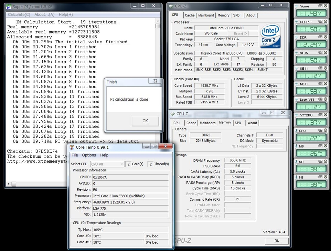Image resolution: width=331 pixels, height=251 pixels.
Task: Open the Calculate(C) menu in Super PI
Action: coord(19,15)
